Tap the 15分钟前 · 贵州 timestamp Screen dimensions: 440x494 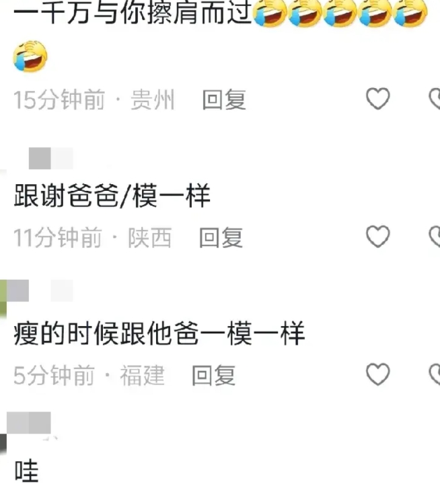click(x=94, y=99)
